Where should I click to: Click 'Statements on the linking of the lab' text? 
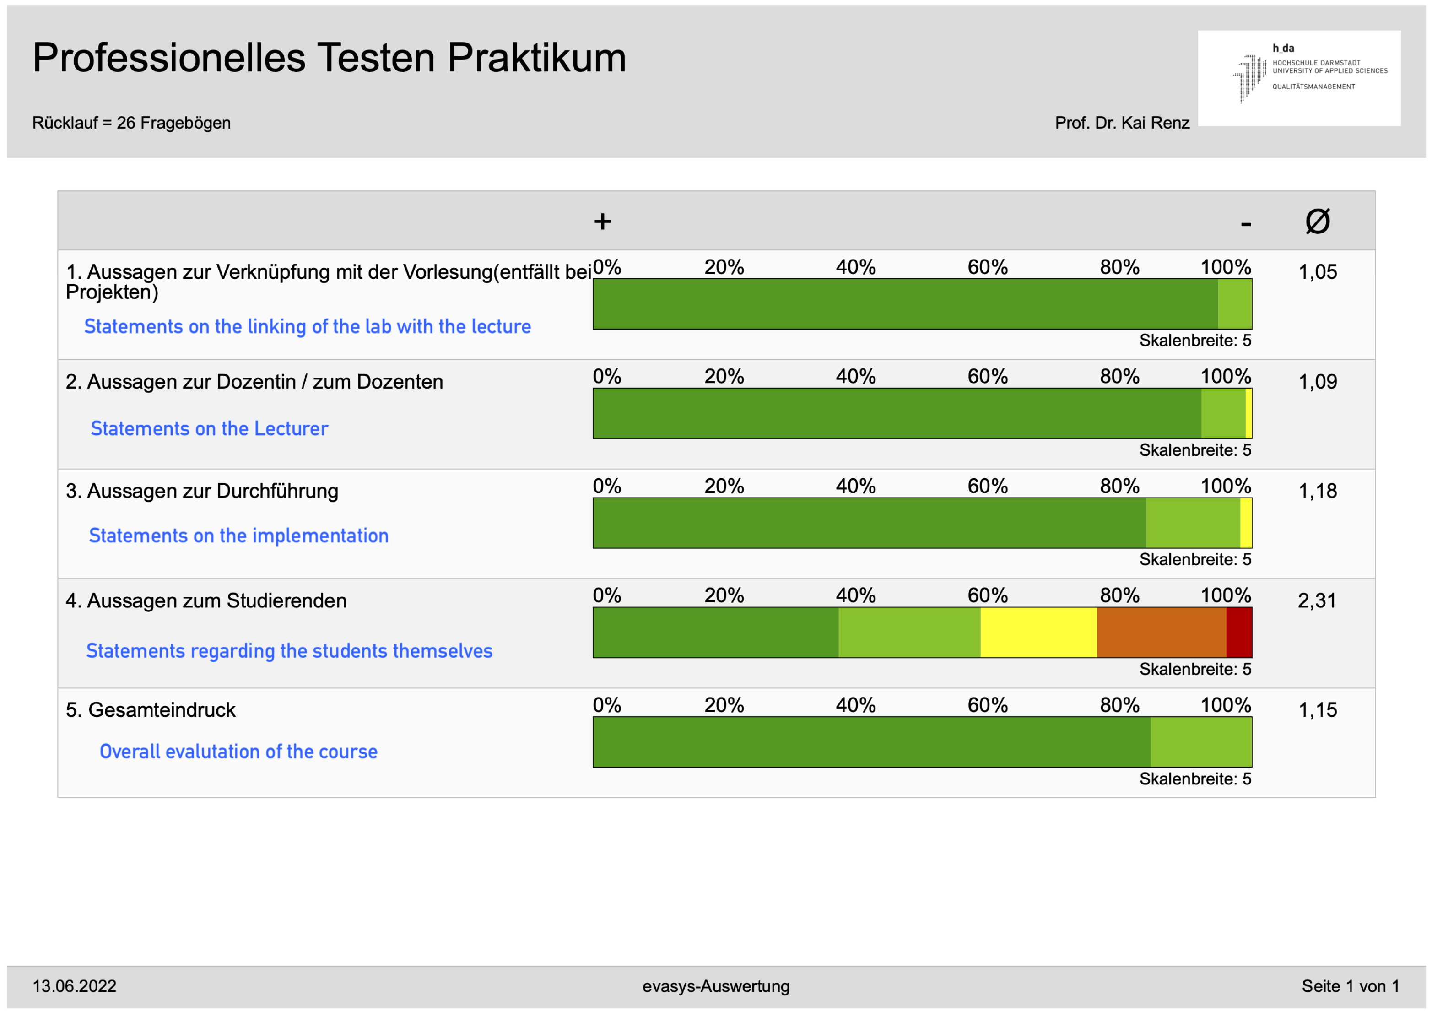click(308, 326)
